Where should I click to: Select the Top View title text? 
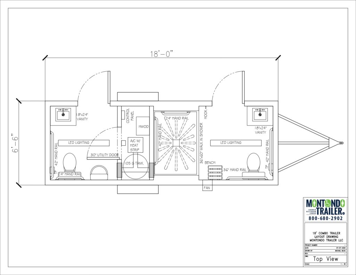pyautogui.click(x=325, y=259)
